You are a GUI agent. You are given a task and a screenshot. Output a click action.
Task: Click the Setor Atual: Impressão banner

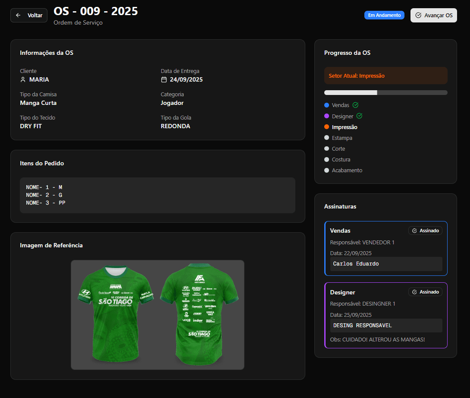pos(385,76)
